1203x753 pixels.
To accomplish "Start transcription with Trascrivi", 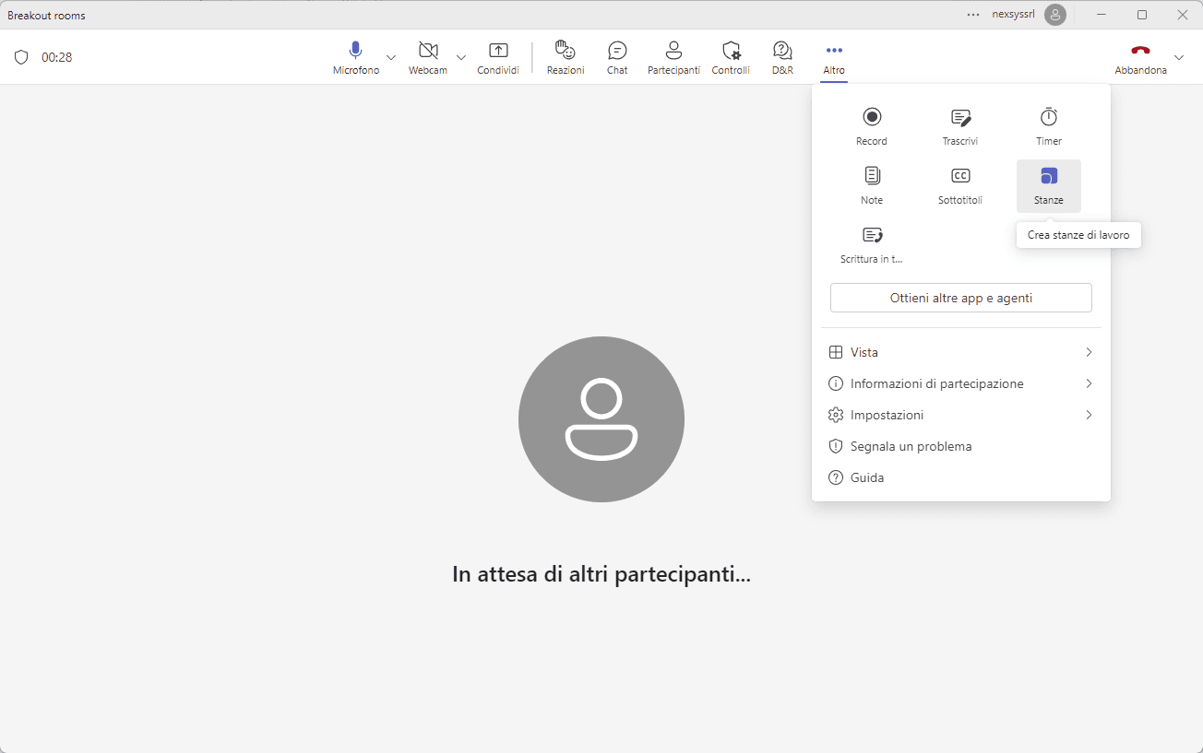I will pyautogui.click(x=960, y=127).
